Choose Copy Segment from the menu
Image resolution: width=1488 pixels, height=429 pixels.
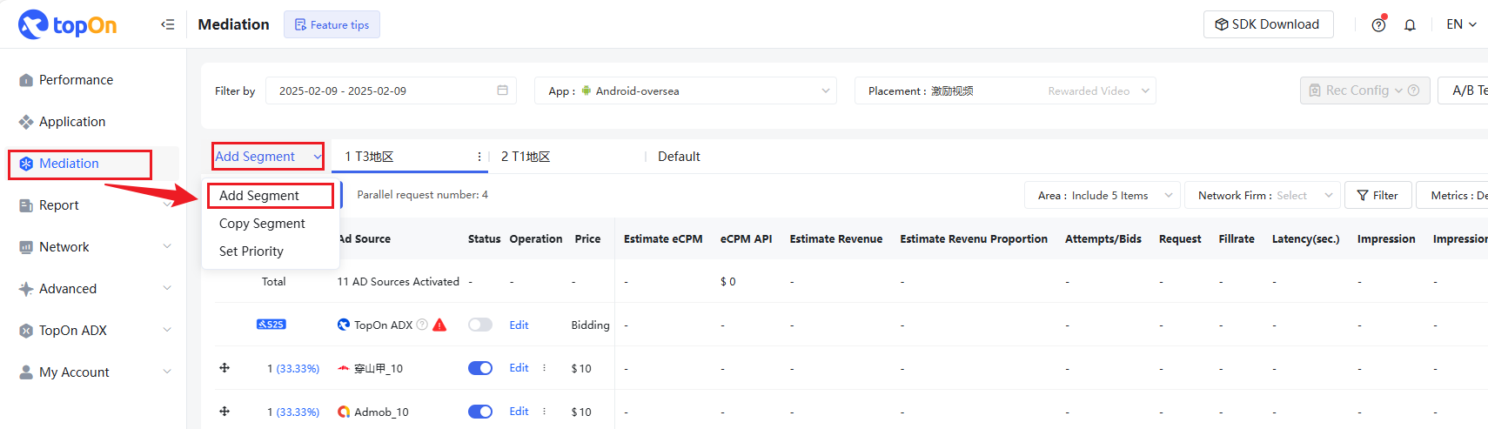click(262, 224)
